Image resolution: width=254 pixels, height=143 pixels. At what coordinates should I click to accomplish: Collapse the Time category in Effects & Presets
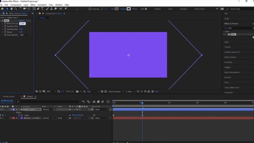click(x=224, y=32)
